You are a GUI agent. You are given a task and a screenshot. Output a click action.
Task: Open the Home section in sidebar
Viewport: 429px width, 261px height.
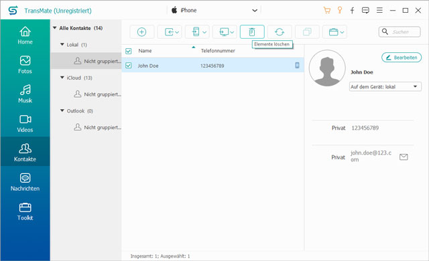(25, 35)
